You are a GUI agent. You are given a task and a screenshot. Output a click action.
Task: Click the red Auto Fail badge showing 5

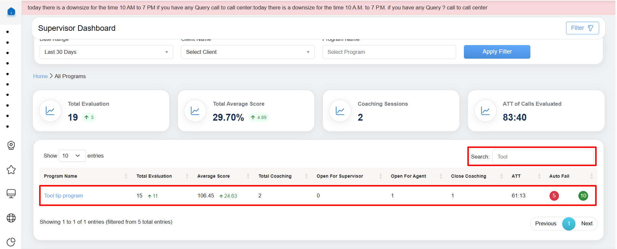554,196
